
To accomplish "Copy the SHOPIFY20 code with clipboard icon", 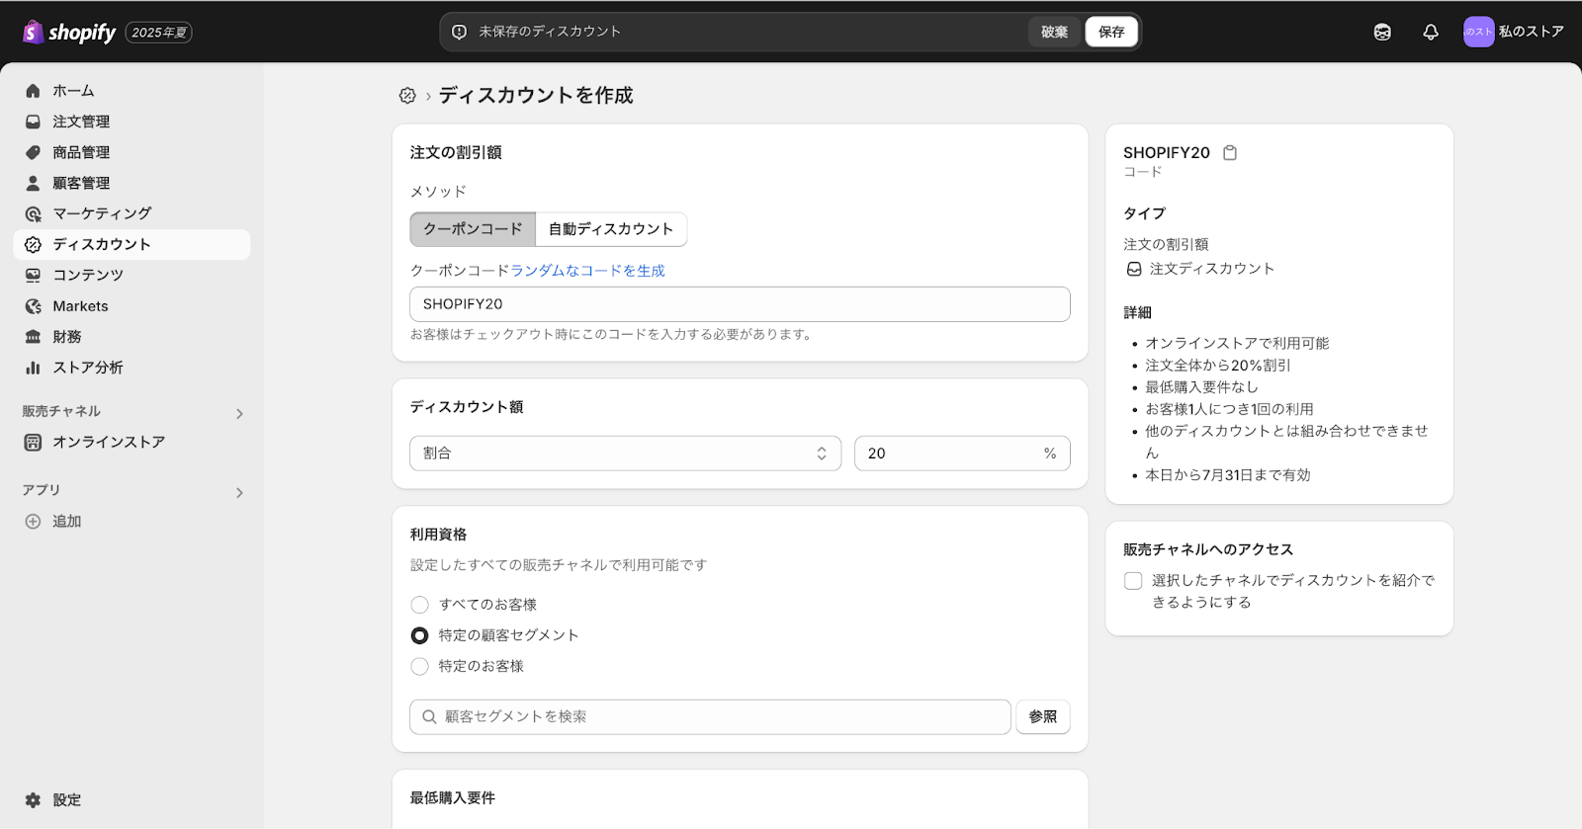I will 1230,152.
